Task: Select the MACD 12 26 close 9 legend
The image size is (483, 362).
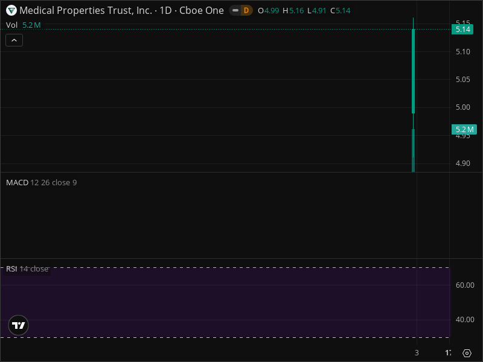Action: click(41, 183)
